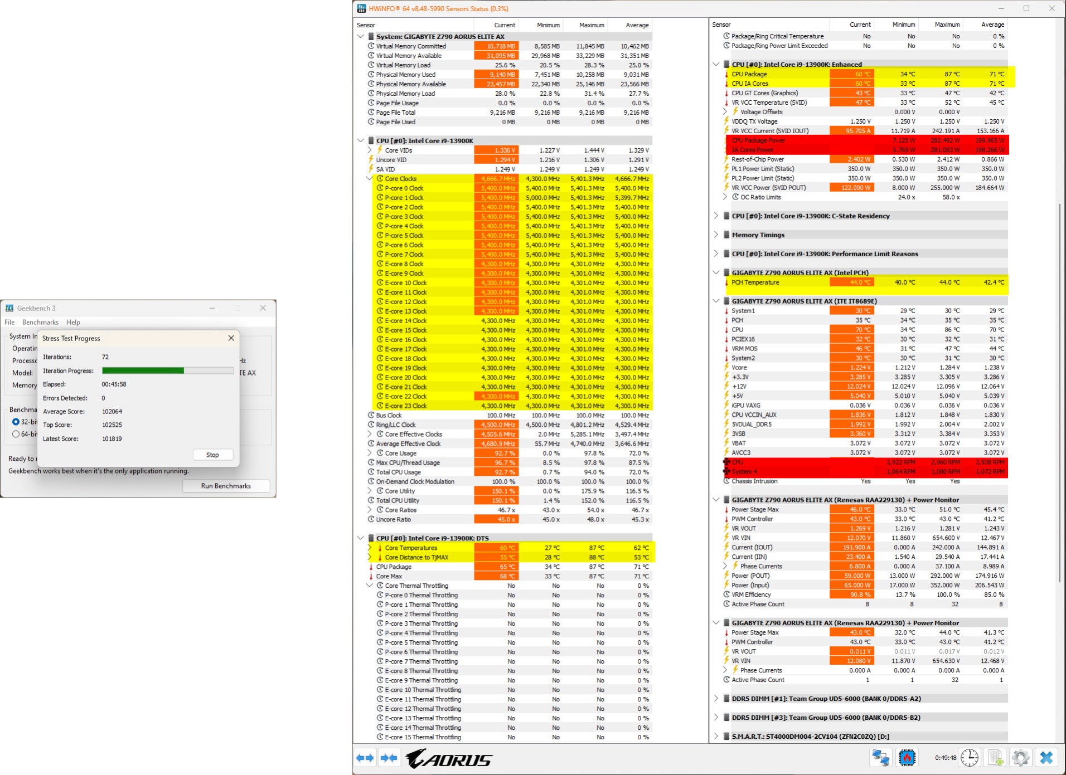Collapse the System GIGABYTE Z790 AORUS ELITE AX section
This screenshot has width=1066, height=775.
tap(361, 37)
